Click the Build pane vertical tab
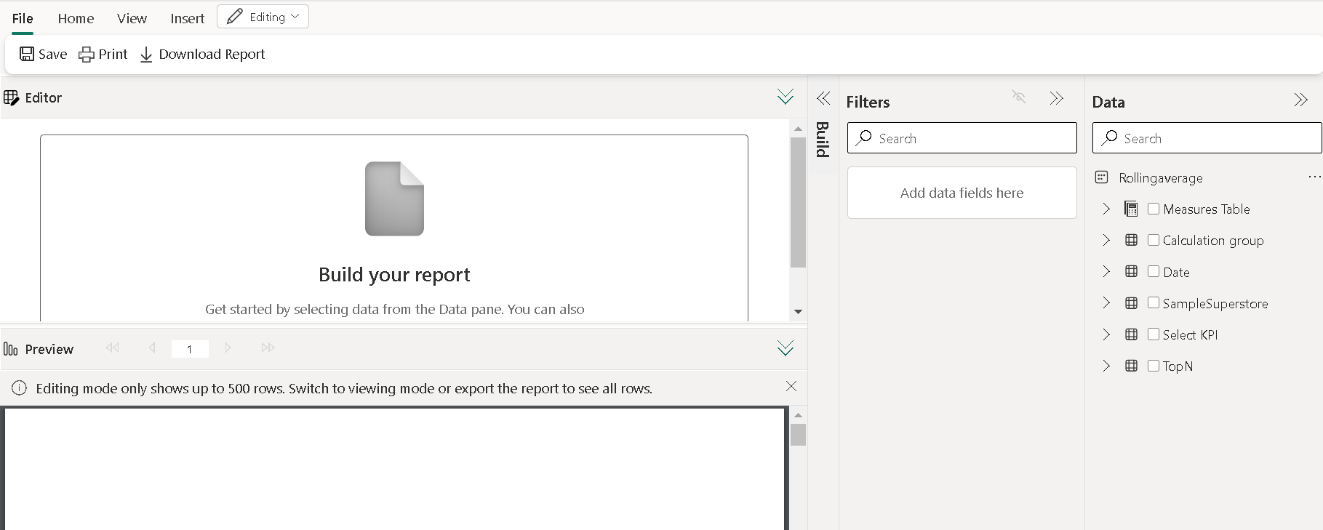Screen dimensions: 1323x530 823,139
